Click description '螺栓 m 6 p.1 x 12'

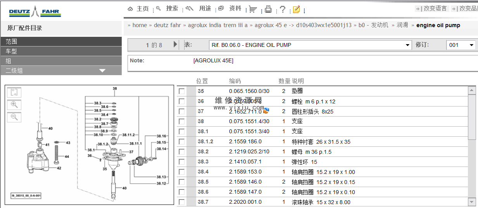coord(314,101)
